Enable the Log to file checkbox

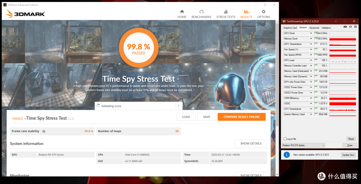285,139
